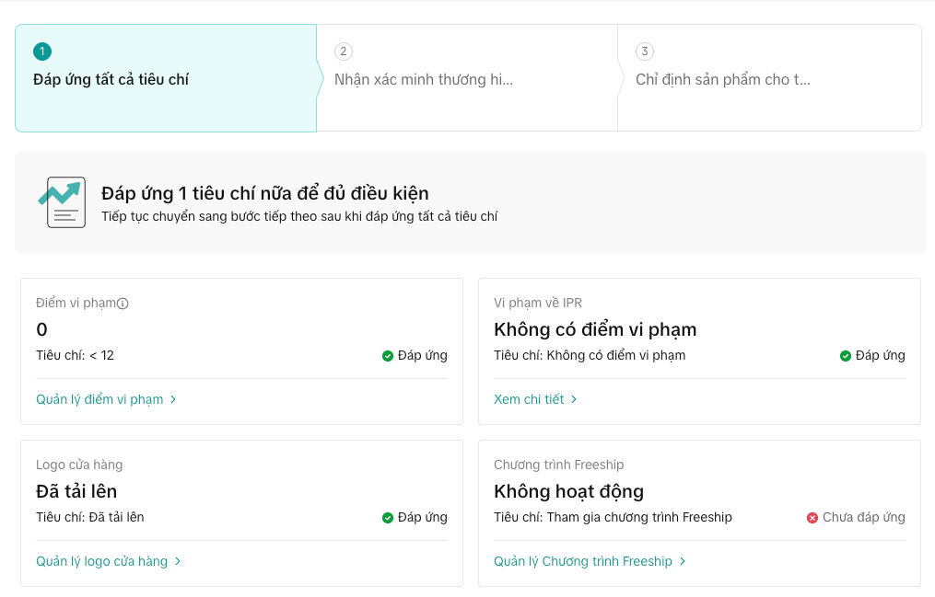Switch to Nhận xác minh thương hiệu step

tap(424, 80)
